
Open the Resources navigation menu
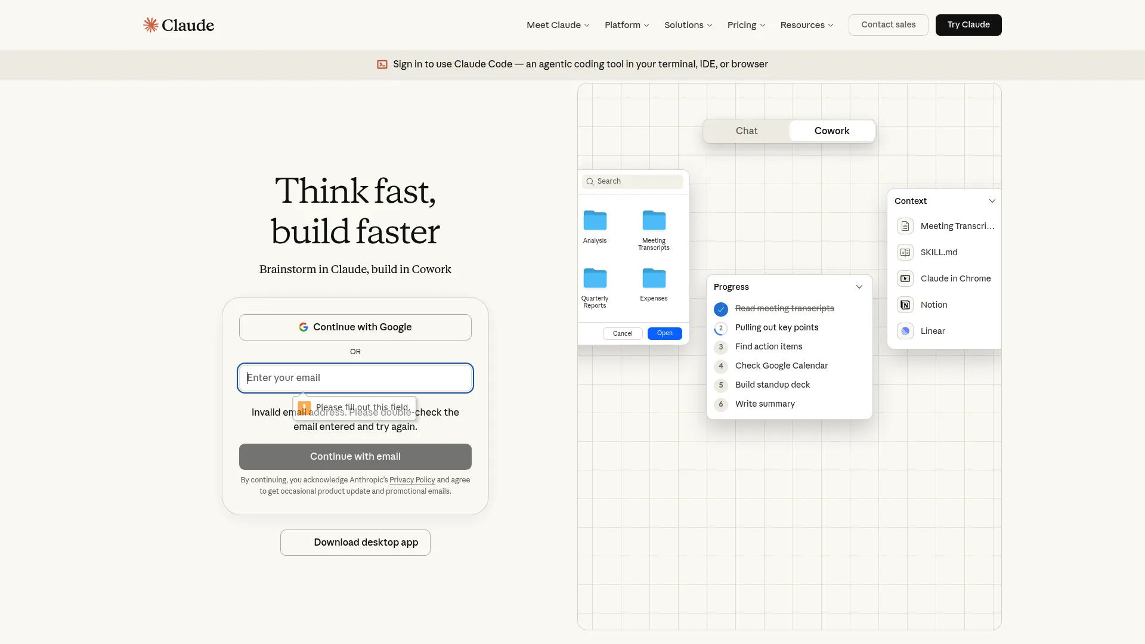tap(806, 24)
